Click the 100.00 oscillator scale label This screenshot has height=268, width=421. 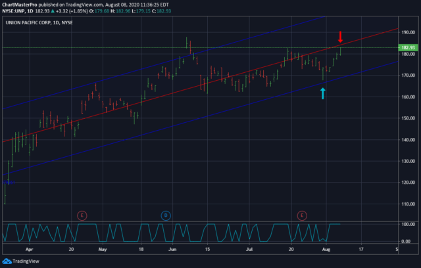(x=408, y=224)
